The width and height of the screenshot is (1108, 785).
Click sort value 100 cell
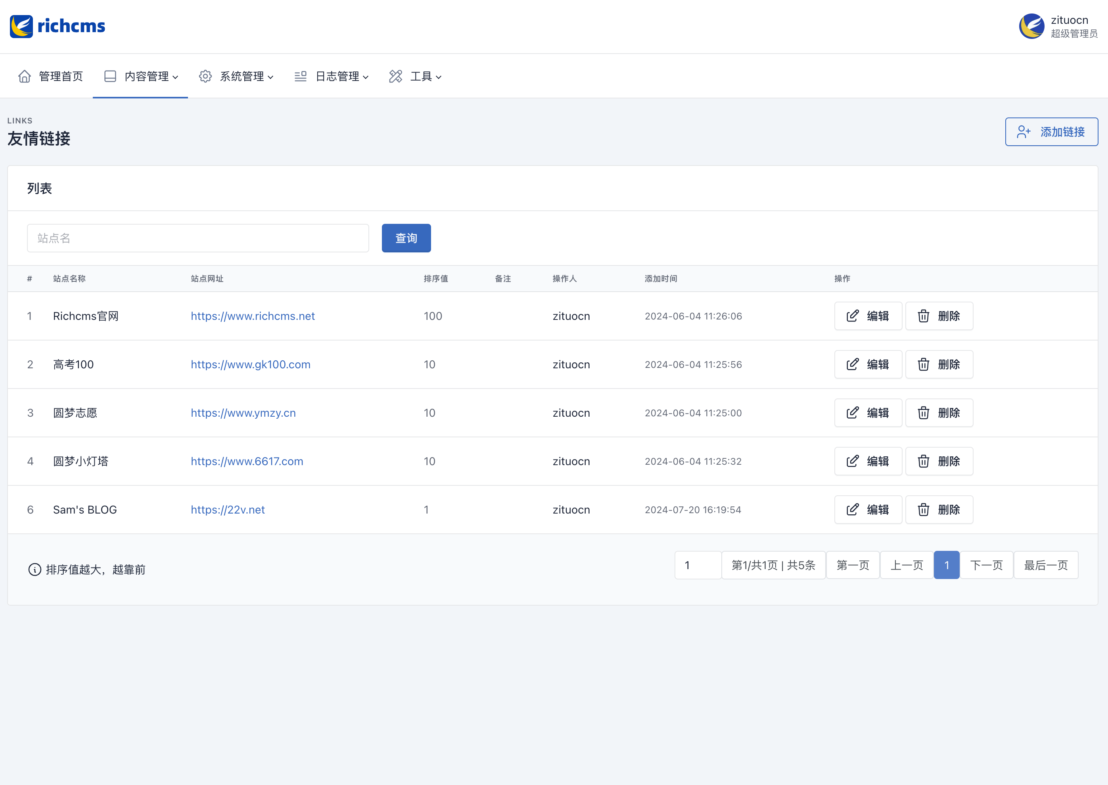[x=433, y=316]
